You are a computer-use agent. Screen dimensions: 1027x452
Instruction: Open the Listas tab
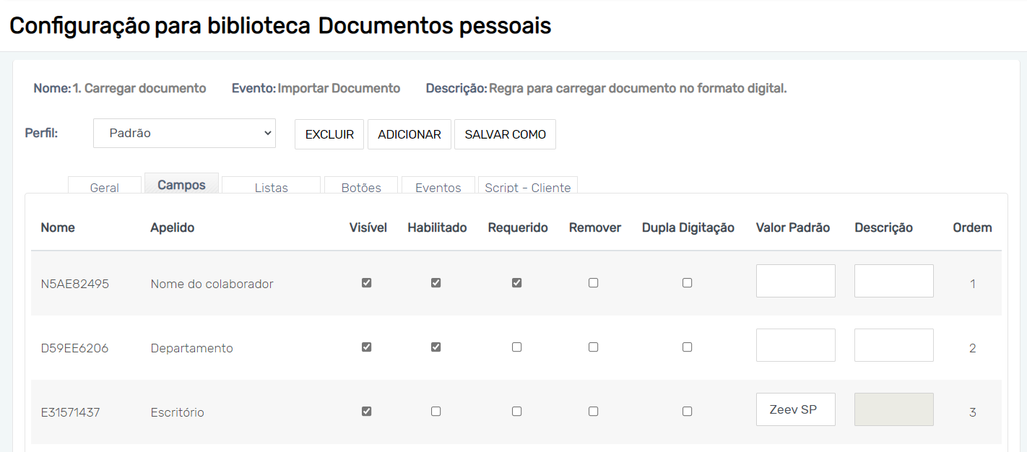pyautogui.click(x=271, y=187)
